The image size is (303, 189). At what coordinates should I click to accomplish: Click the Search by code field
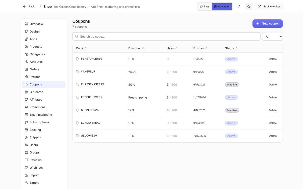[166, 36]
